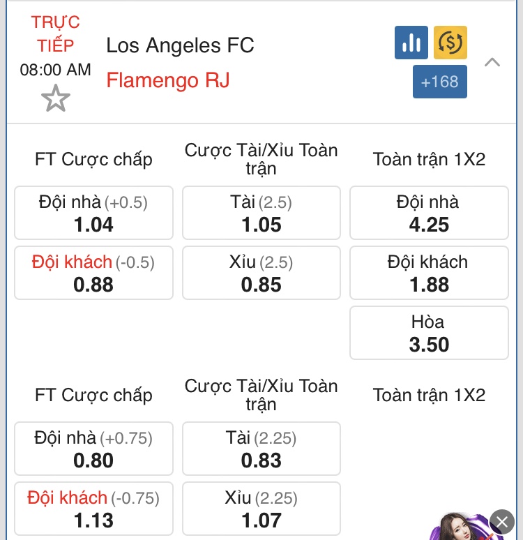The height and width of the screenshot is (540, 523).
Task: Toggle the favorite star for this match
Action: [55, 98]
